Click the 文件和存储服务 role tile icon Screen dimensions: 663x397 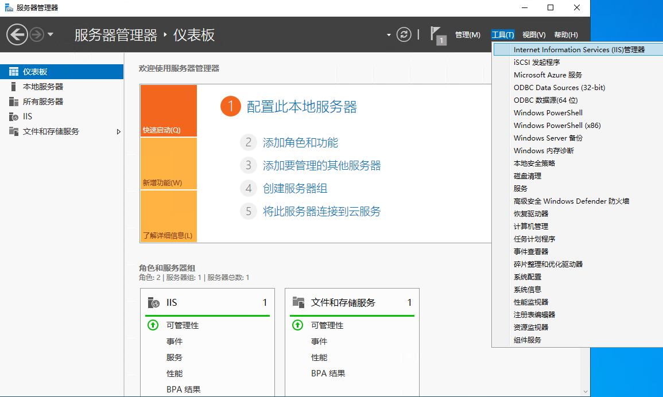[298, 302]
